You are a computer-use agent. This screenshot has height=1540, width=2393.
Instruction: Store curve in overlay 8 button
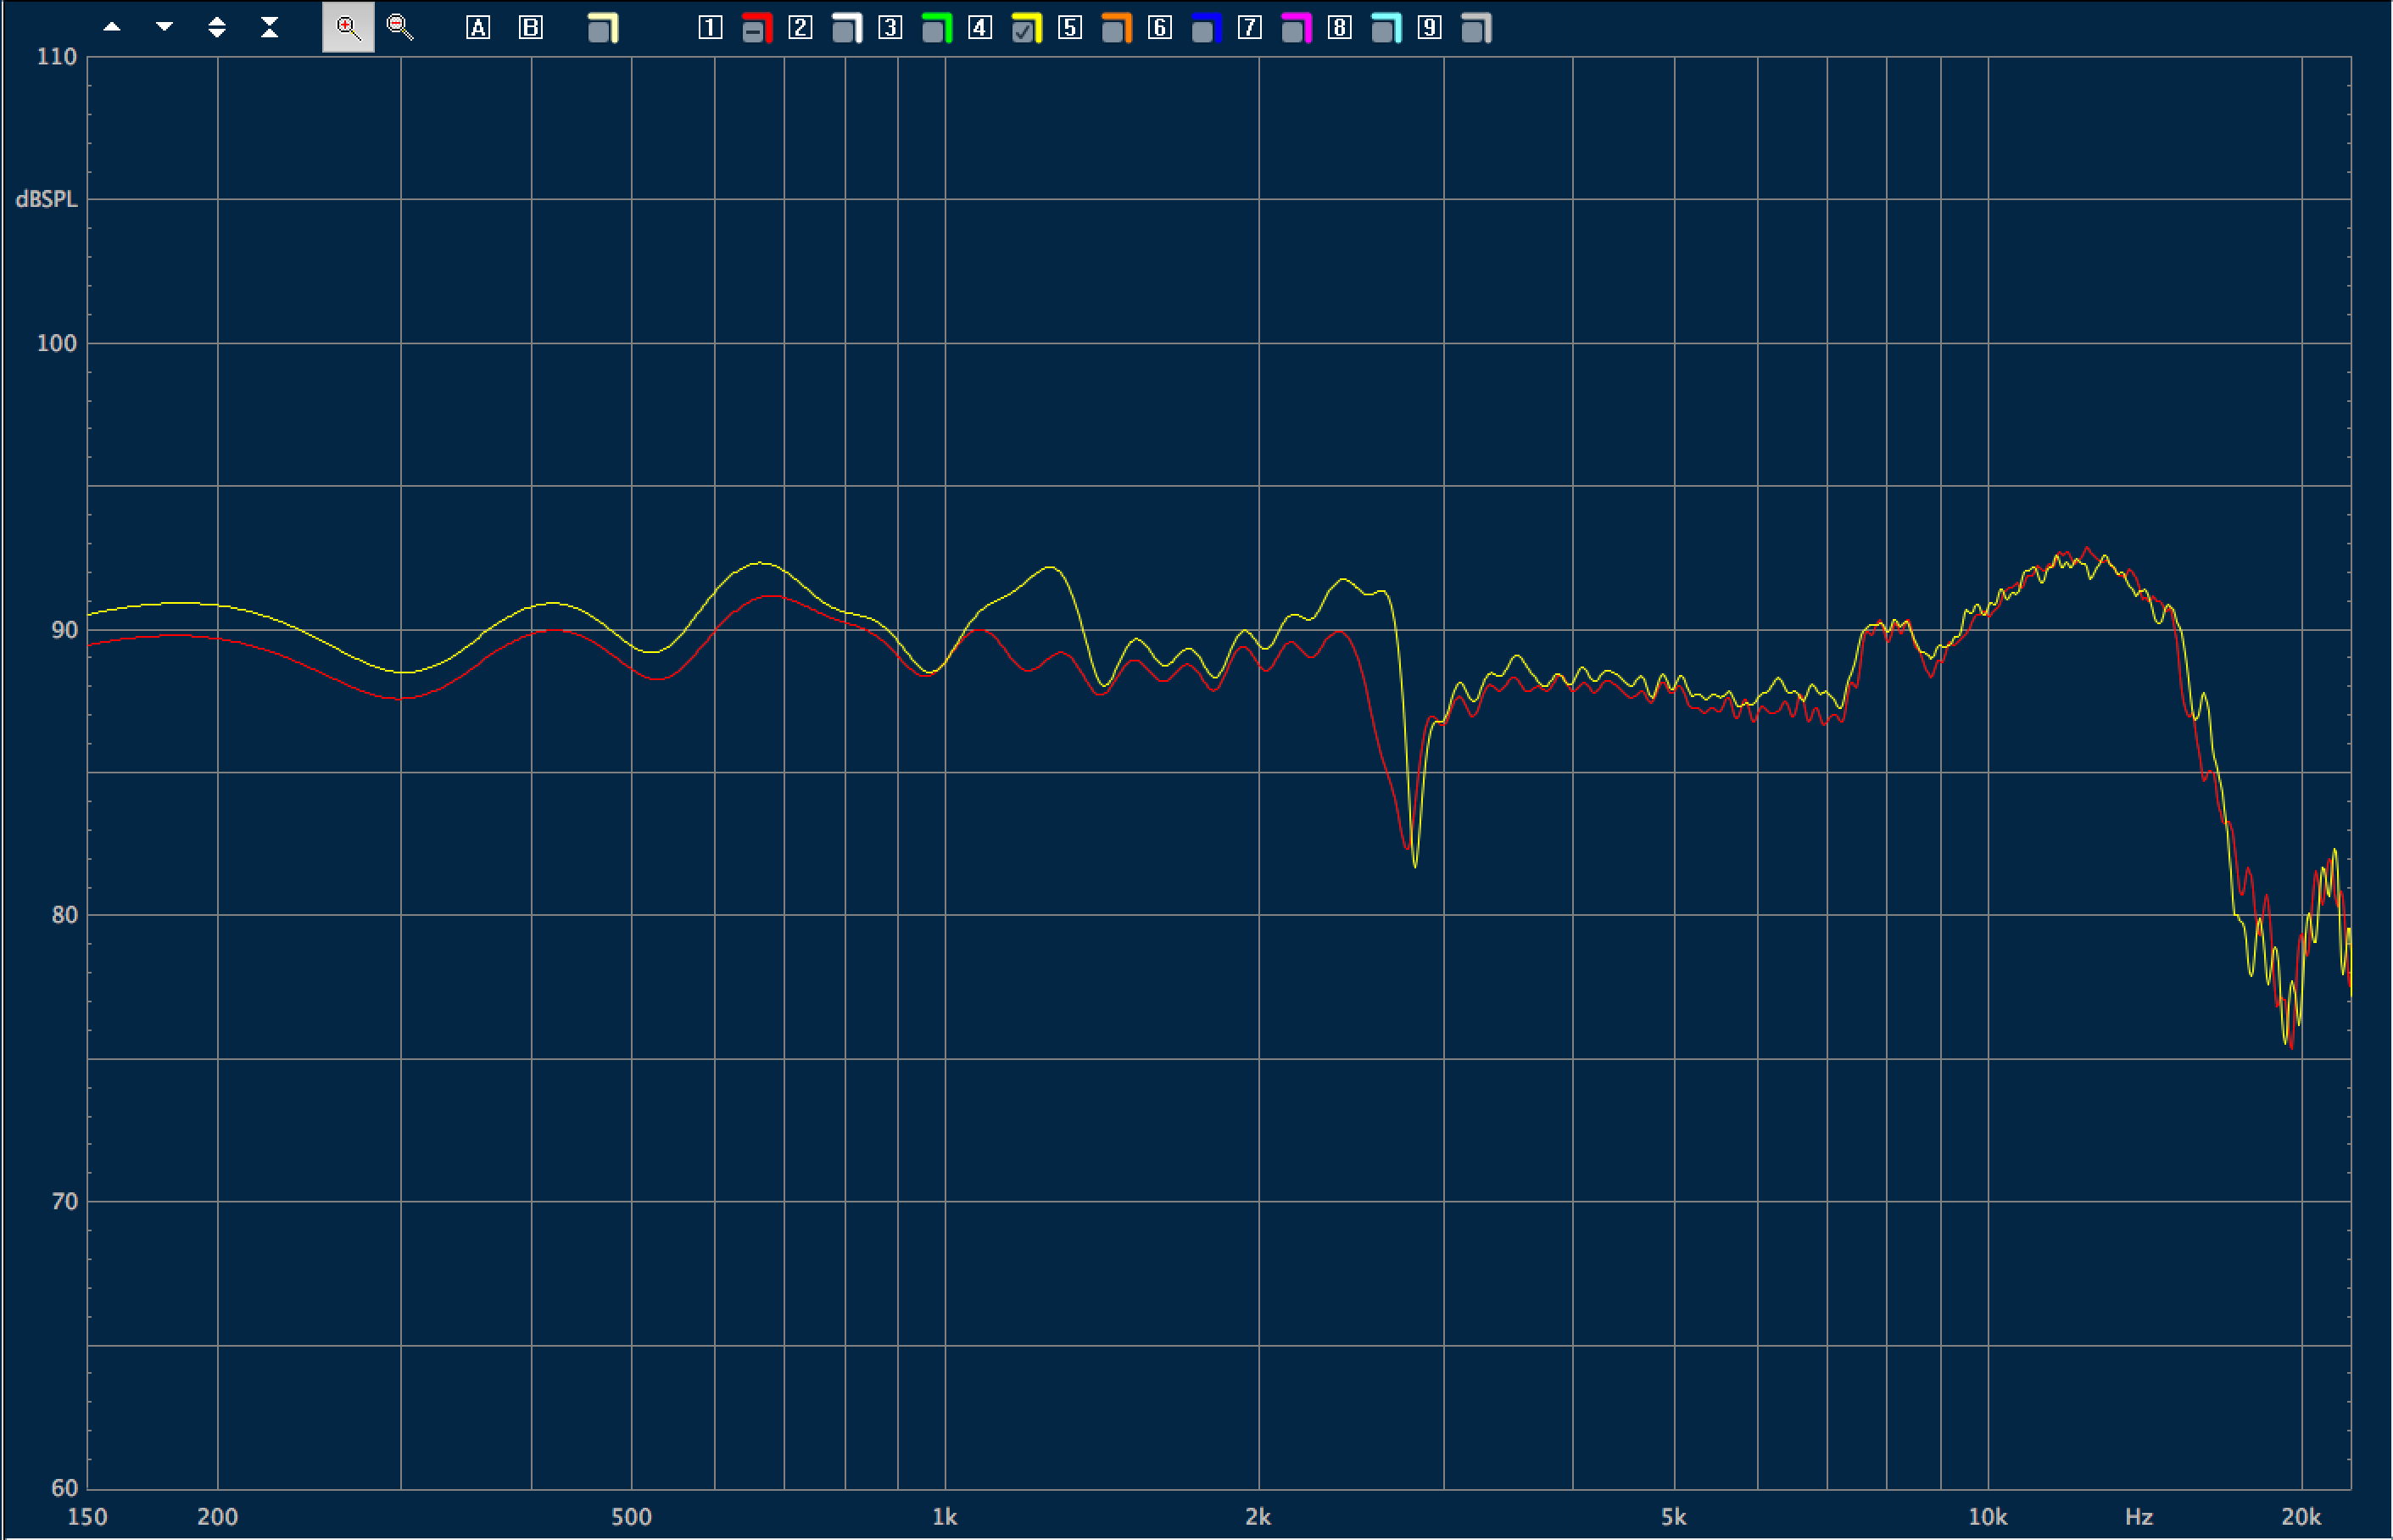click(x=1340, y=28)
